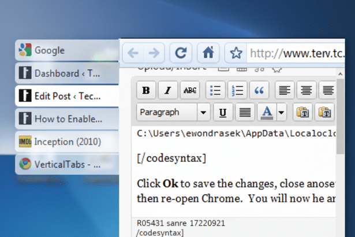The height and width of the screenshot is (237, 355).
Task: Click the editor scrollbar thumb
Action: (340, 116)
